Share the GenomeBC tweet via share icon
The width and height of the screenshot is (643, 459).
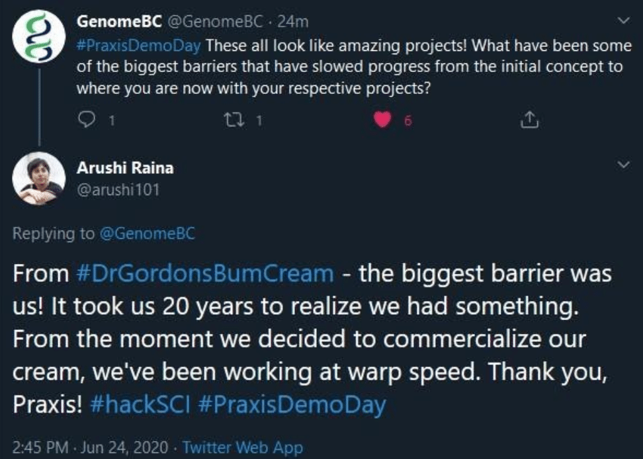coord(529,120)
